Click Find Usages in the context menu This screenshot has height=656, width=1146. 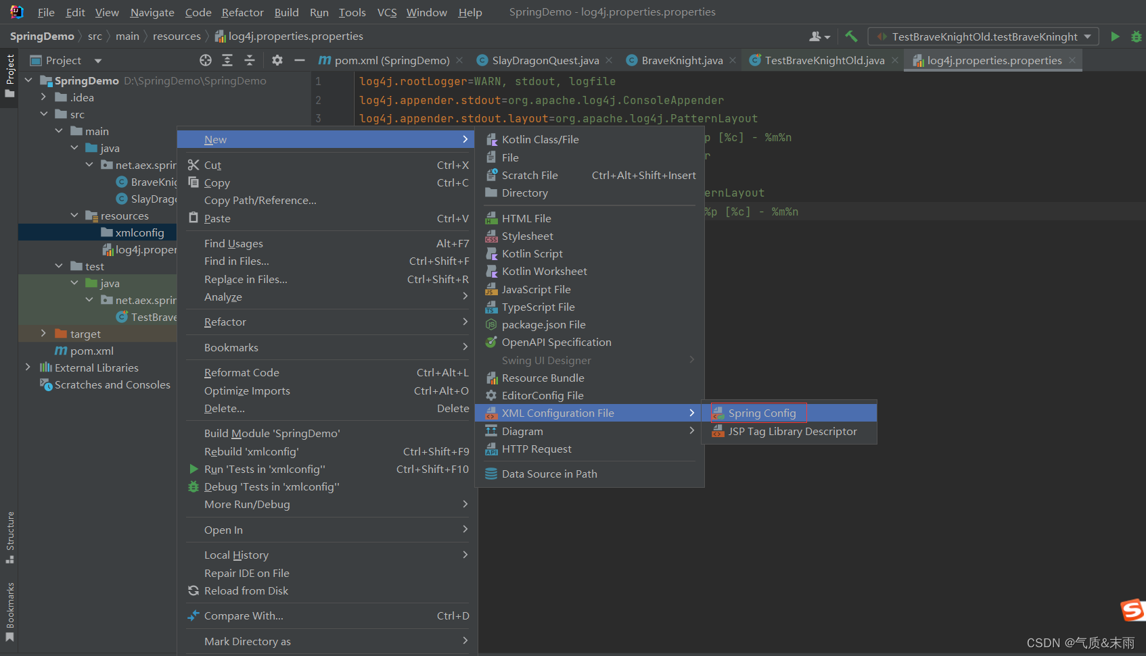click(327, 243)
